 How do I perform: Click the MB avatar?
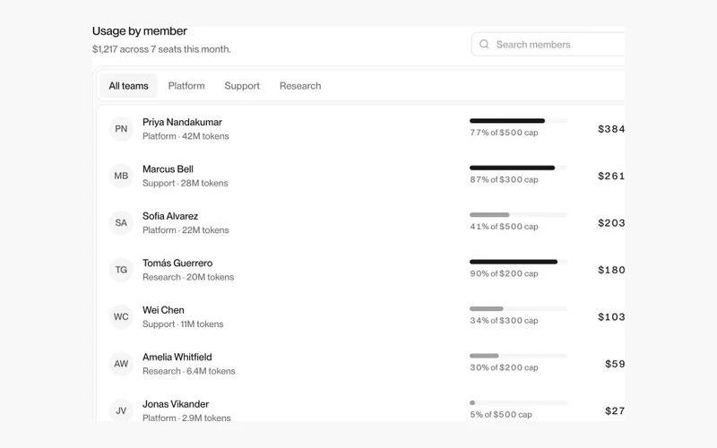coord(121,176)
